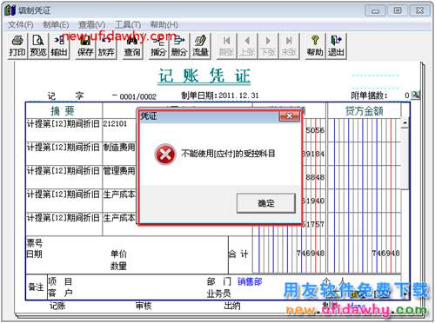Click the red error icon in the dialog

pos(165,154)
